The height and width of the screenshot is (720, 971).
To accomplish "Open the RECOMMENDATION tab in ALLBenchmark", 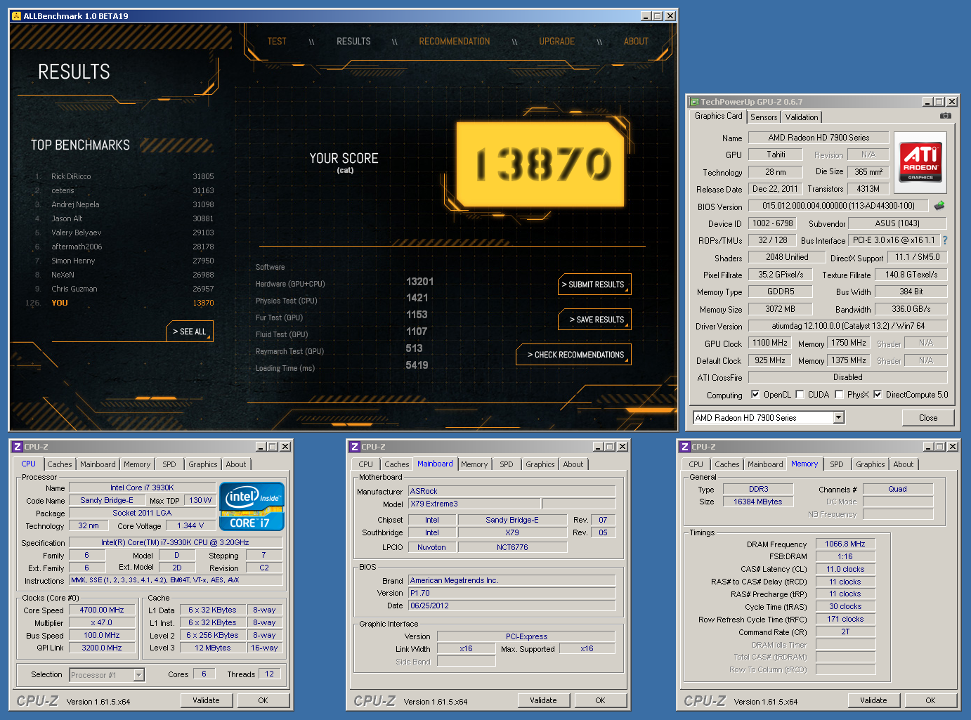I will [x=455, y=41].
